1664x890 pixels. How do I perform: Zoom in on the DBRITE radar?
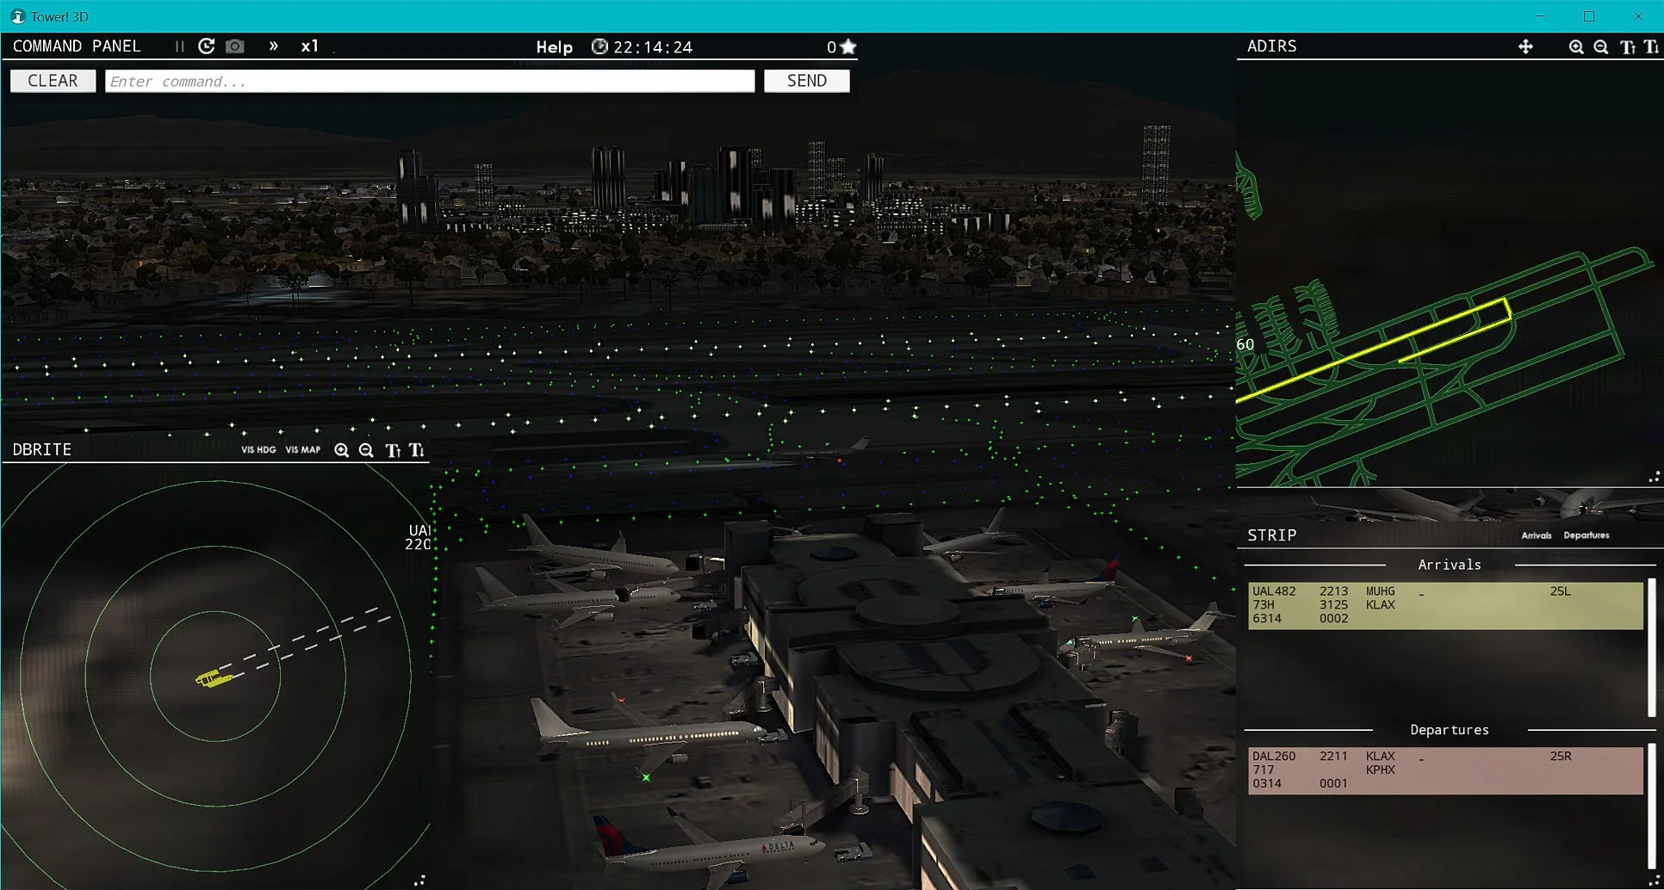pyautogui.click(x=342, y=450)
